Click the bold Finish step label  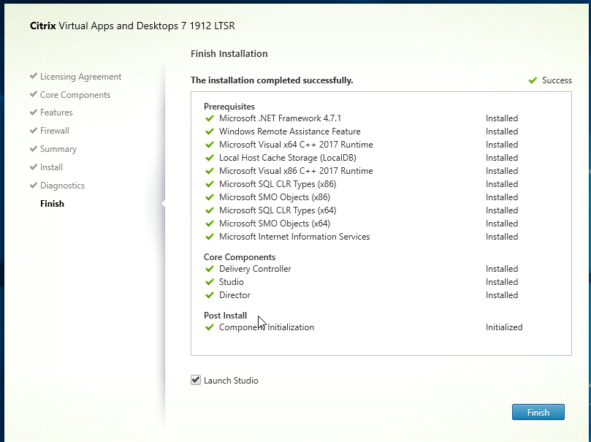point(52,204)
